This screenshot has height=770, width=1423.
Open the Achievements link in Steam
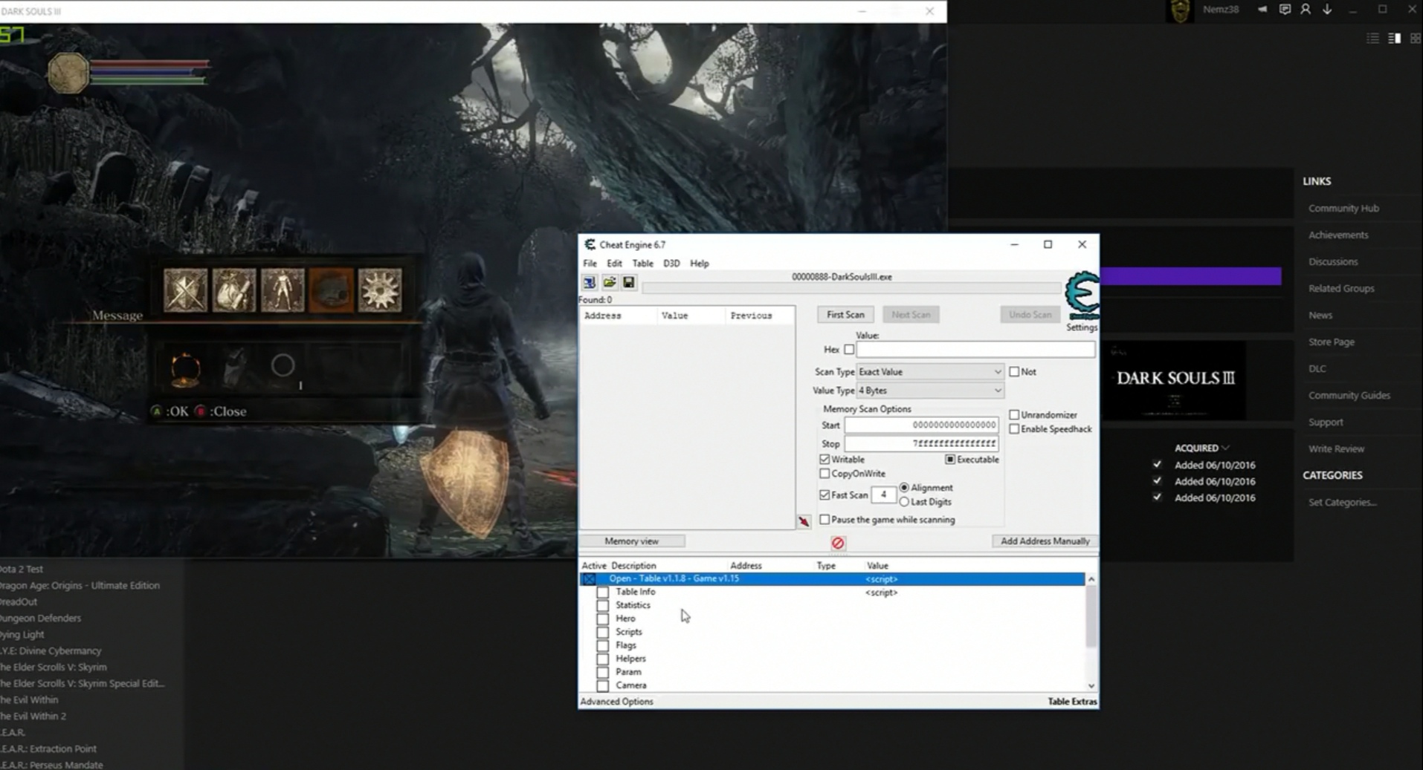click(1338, 235)
